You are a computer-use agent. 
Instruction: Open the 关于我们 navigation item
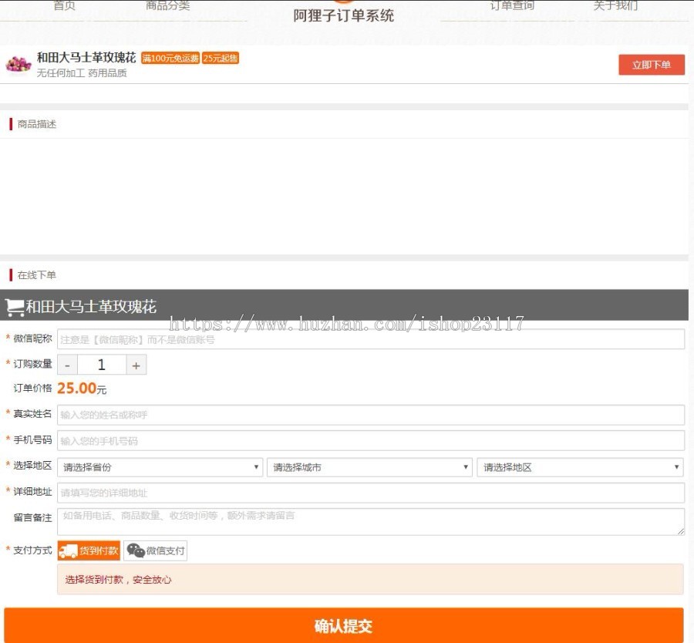(x=615, y=5)
